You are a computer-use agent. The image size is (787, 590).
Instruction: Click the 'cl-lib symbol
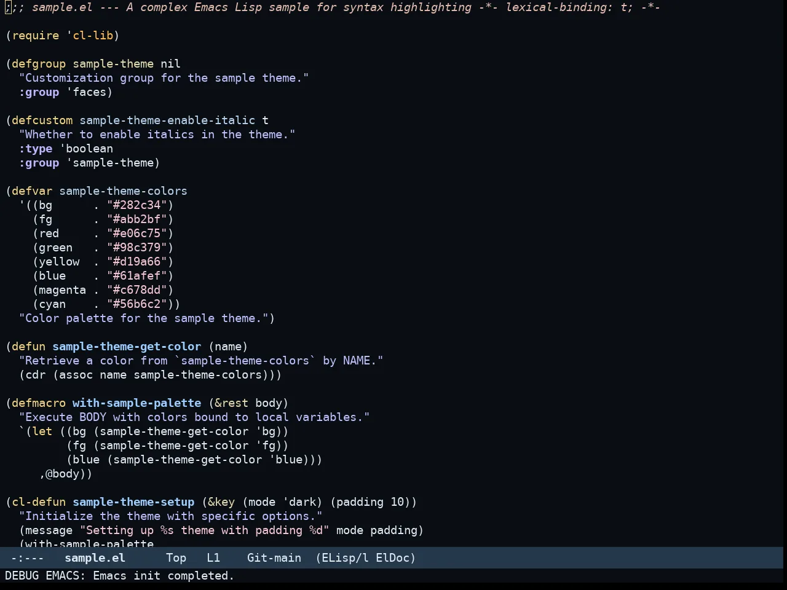[x=90, y=36]
